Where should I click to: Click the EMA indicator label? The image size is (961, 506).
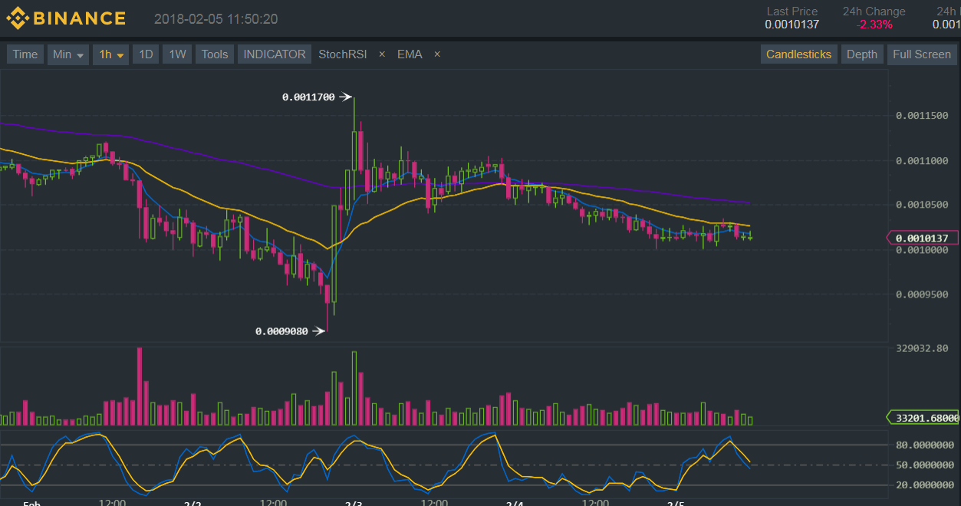[x=410, y=54]
